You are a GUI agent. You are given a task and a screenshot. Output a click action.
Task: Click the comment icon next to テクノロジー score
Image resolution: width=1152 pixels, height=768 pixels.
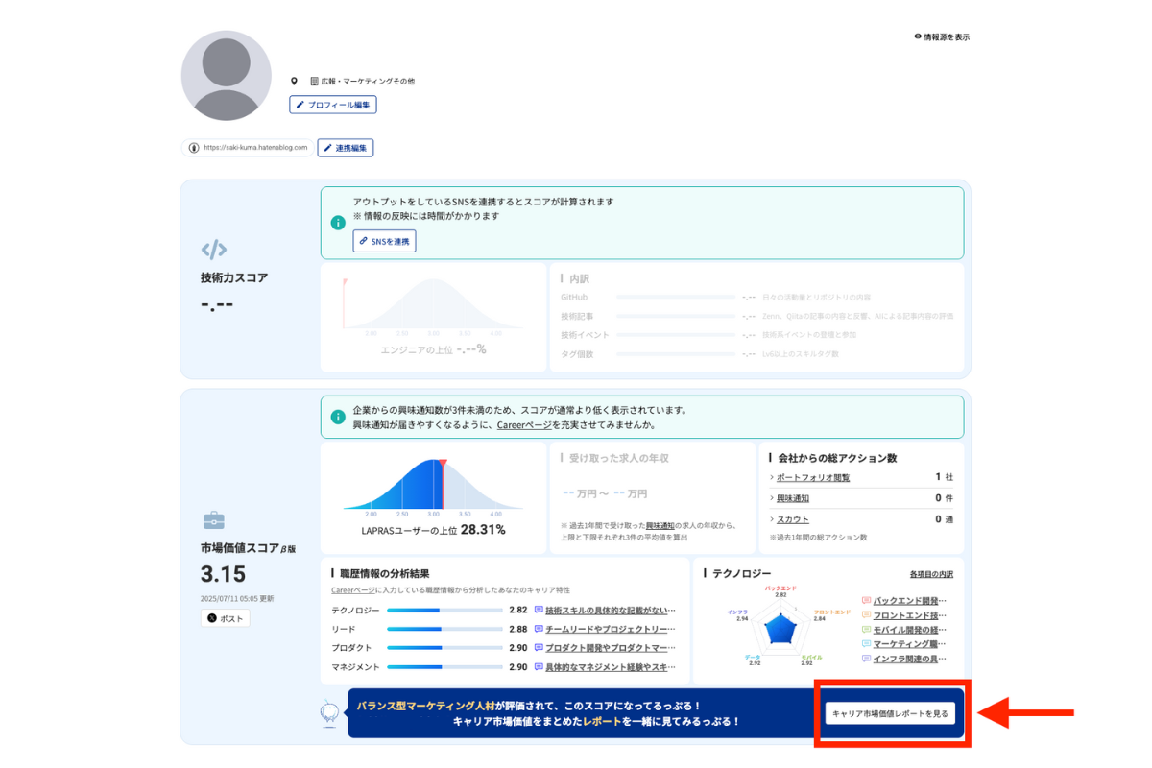539,610
